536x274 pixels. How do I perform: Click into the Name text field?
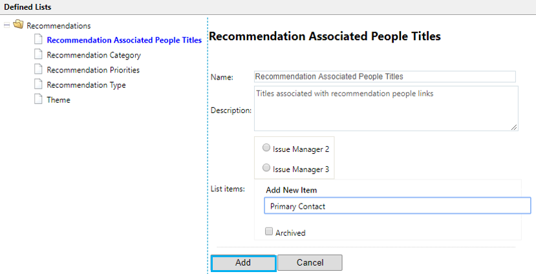click(385, 76)
